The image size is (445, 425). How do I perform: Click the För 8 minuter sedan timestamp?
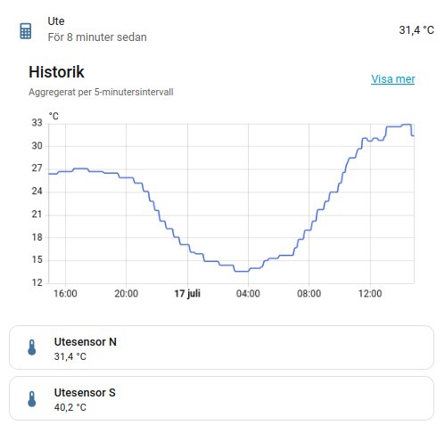point(97,37)
